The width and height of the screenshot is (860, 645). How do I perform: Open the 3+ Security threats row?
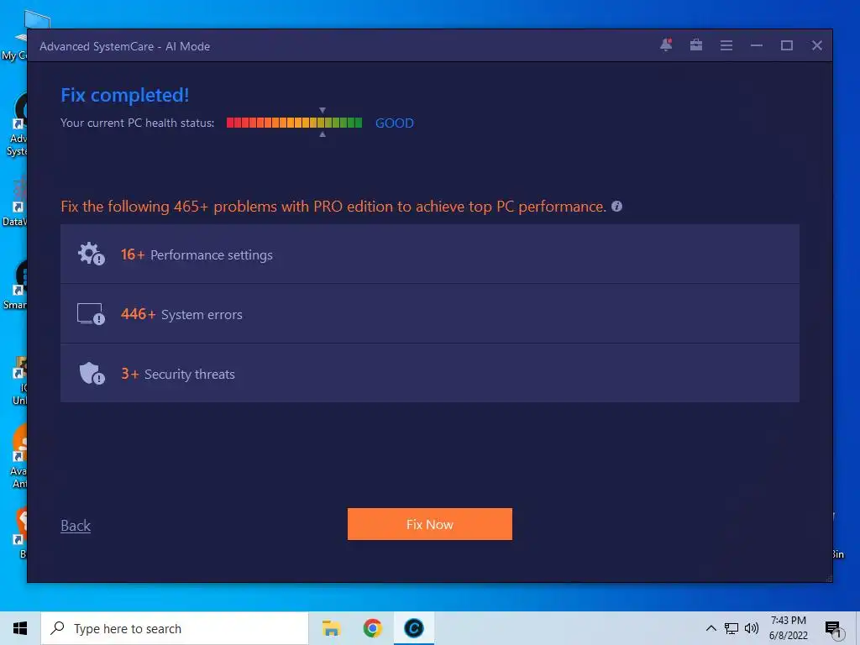click(x=429, y=374)
